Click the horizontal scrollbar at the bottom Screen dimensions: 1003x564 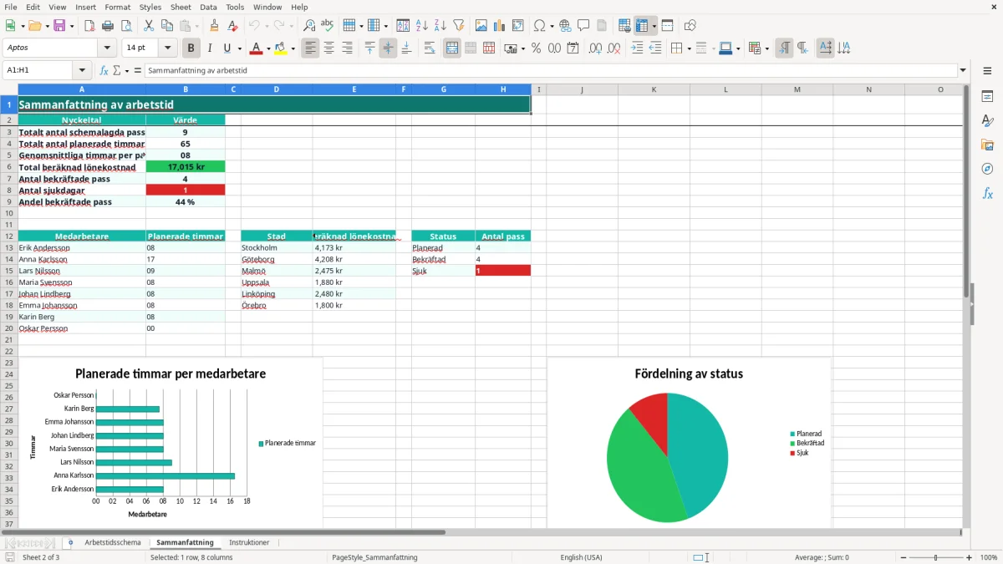point(481,532)
